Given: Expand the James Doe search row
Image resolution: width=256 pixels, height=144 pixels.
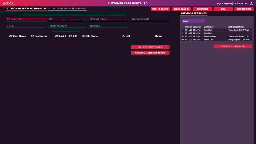Looking at the screenshot, I should coord(183,40).
